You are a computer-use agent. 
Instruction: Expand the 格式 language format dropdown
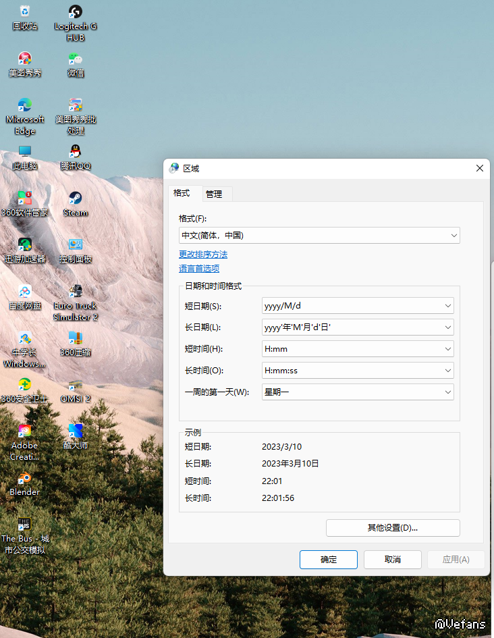coord(319,235)
